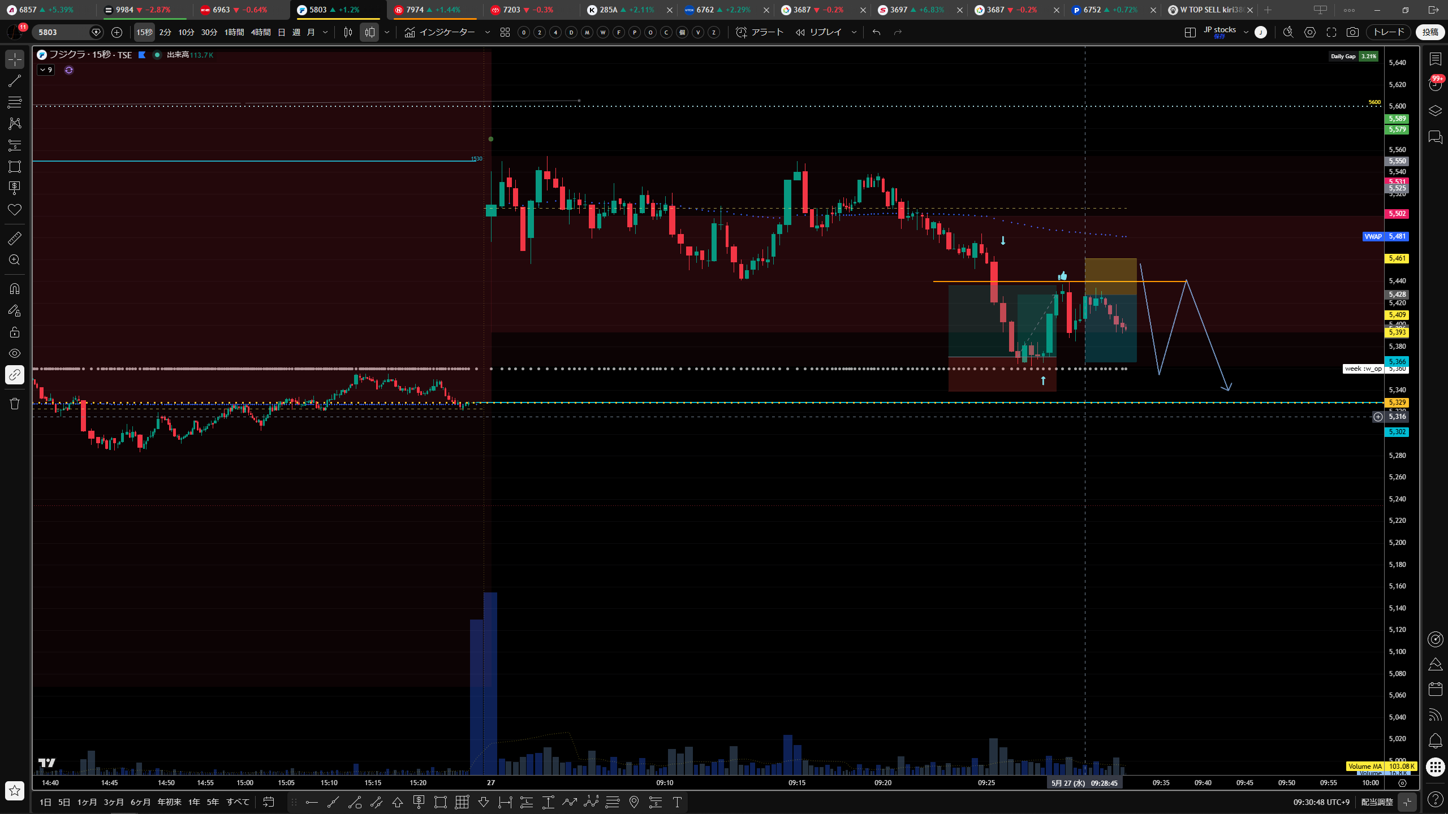This screenshot has height=814, width=1448.
Task: Enter fullscreen mode
Action: (1331, 32)
